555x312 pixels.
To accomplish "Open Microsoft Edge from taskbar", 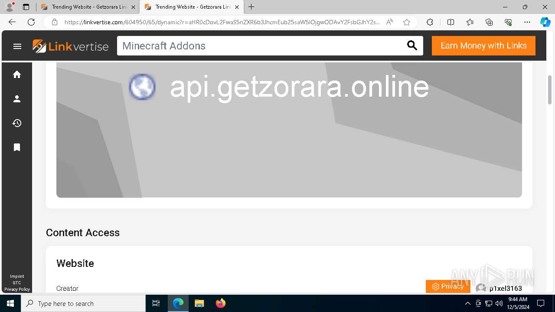I will (178, 303).
